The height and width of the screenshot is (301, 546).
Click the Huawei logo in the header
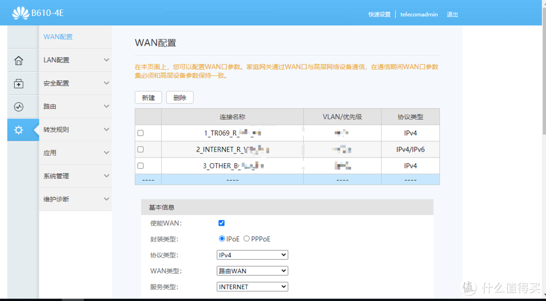click(21, 12)
